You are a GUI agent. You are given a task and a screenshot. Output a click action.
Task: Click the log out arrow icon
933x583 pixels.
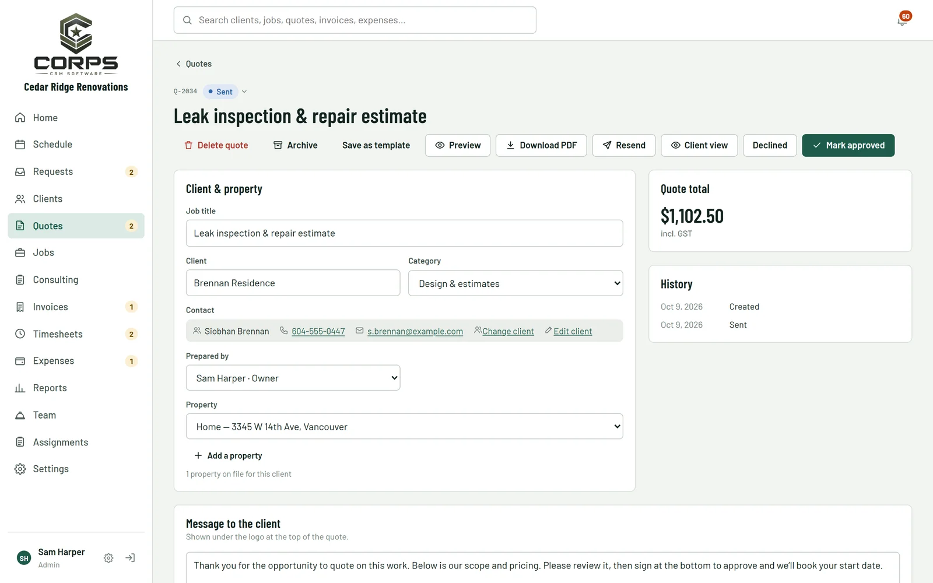click(130, 558)
